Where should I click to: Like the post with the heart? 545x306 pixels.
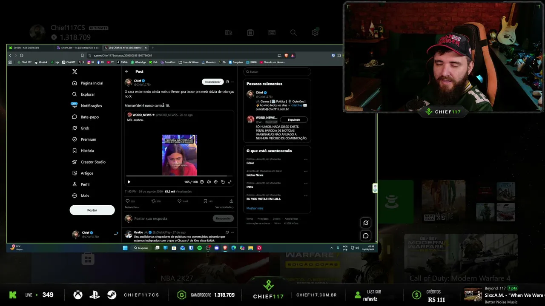coord(179,201)
